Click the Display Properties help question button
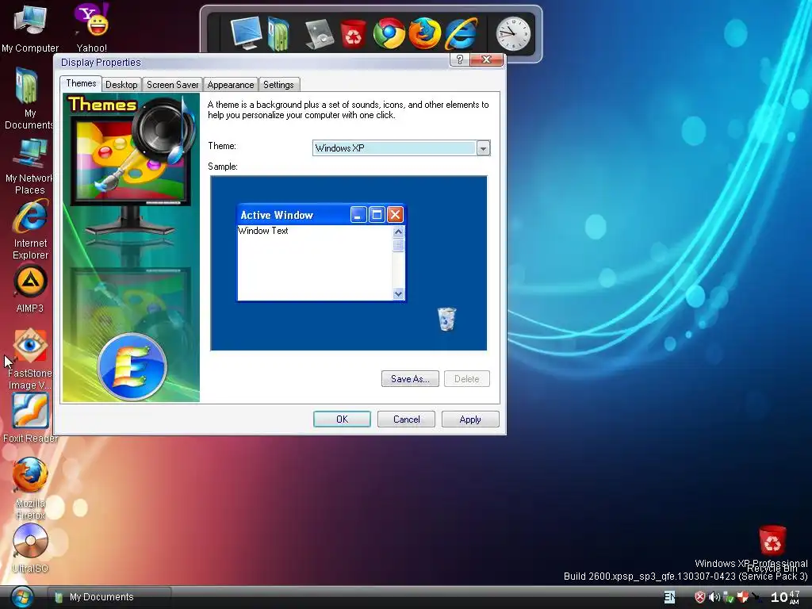 click(459, 59)
